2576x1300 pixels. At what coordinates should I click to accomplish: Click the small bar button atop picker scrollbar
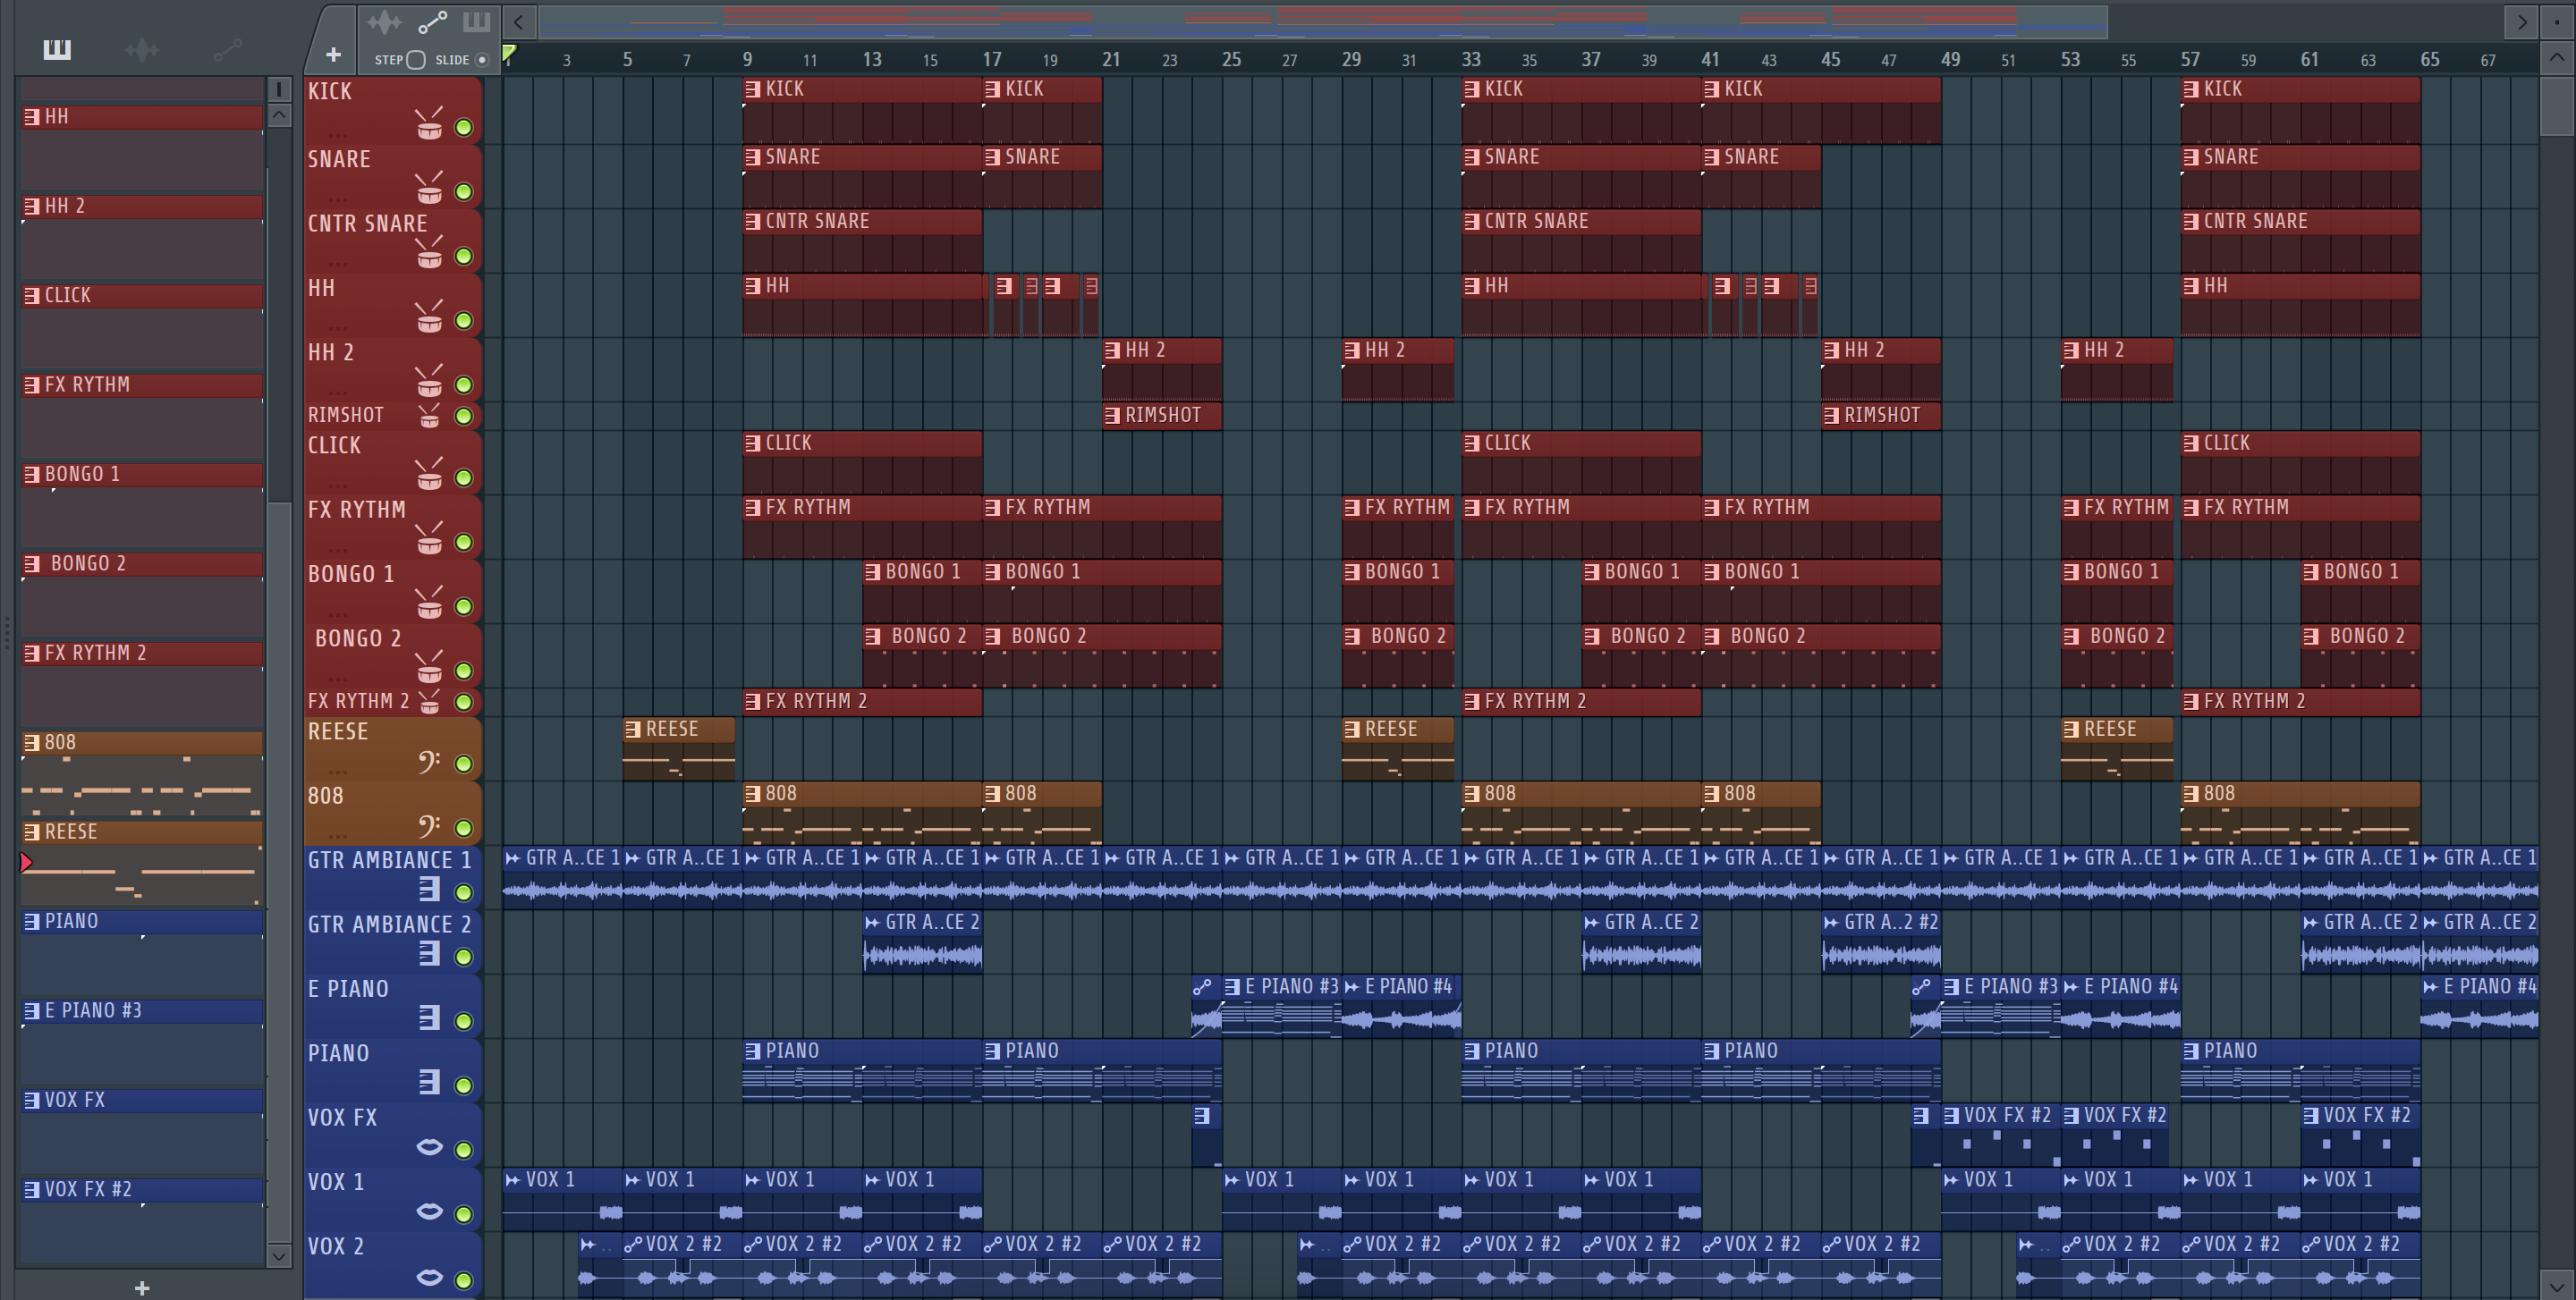coord(280,89)
